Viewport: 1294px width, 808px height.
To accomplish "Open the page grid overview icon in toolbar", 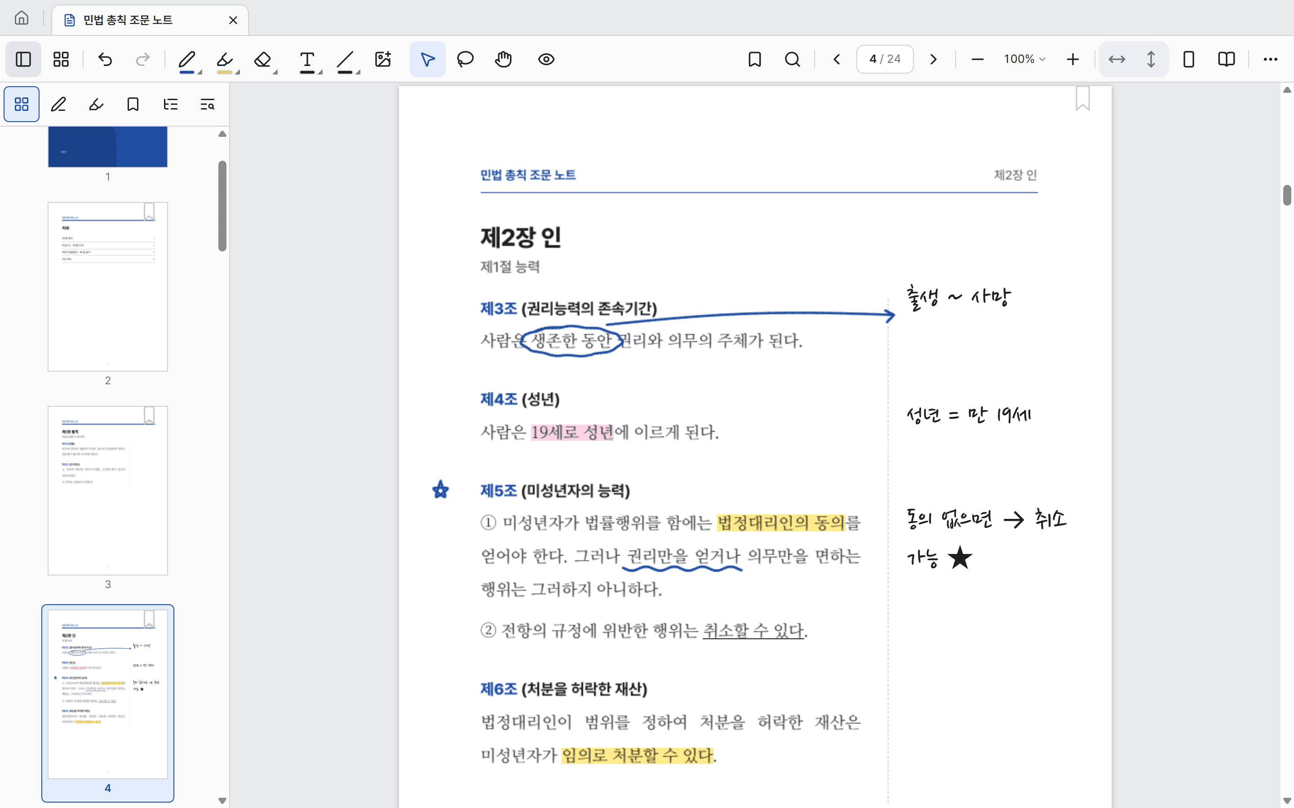I will [x=61, y=59].
